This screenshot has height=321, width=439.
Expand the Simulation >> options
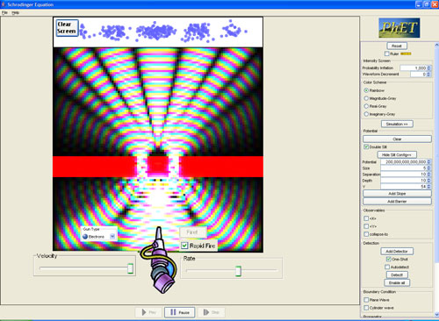[x=397, y=124]
